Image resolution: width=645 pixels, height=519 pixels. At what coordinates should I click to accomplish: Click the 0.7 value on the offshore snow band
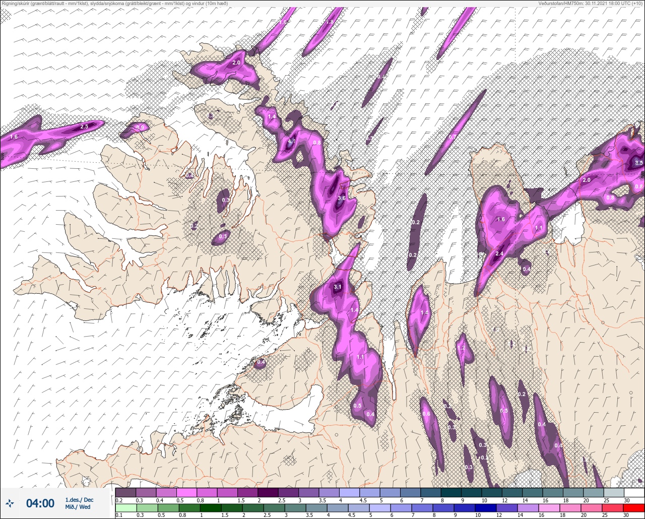coord(453,137)
